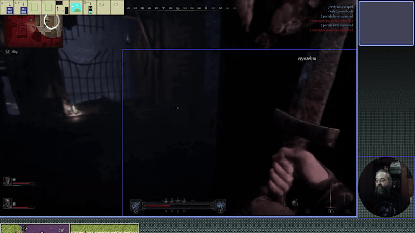Screen dimensions: 415x233
Task: Click the purple pixel game thumbnail
Action: point(35,228)
